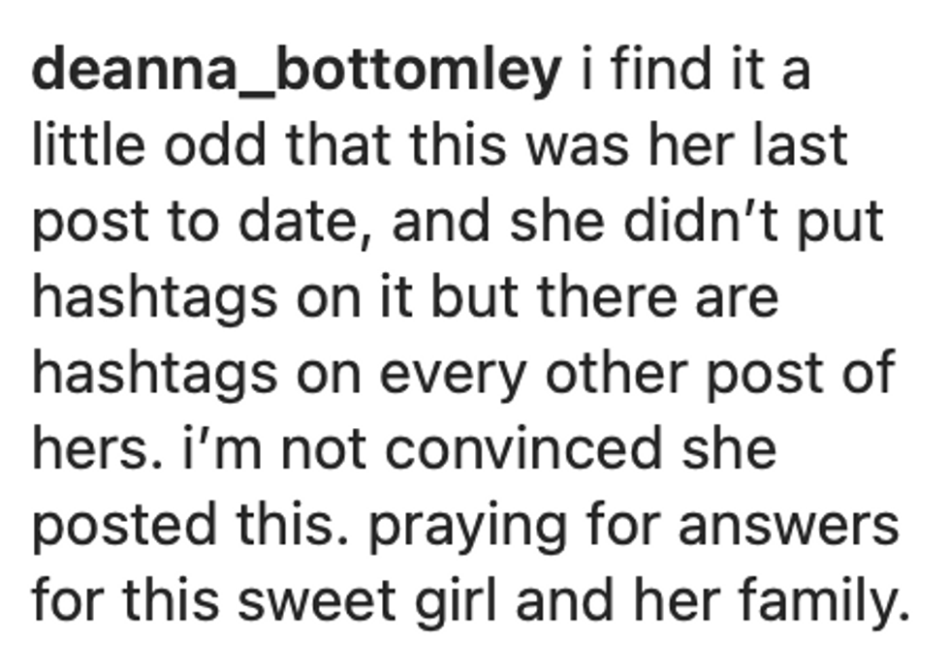Click the word "convinced" in the comment
This screenshot has height=671, width=950.
coord(523,449)
